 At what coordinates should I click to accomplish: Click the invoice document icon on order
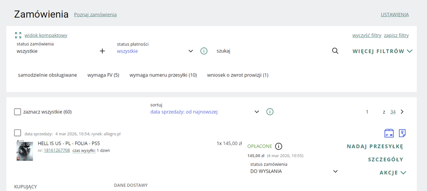(402, 133)
